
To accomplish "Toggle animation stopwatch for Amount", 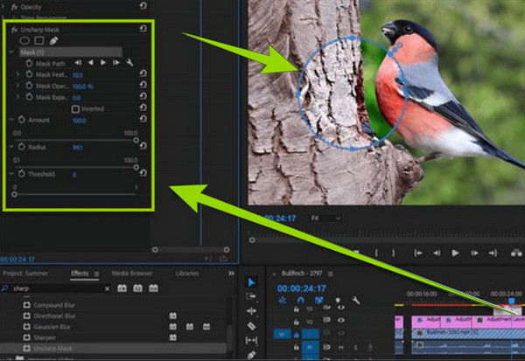I will click(x=22, y=120).
